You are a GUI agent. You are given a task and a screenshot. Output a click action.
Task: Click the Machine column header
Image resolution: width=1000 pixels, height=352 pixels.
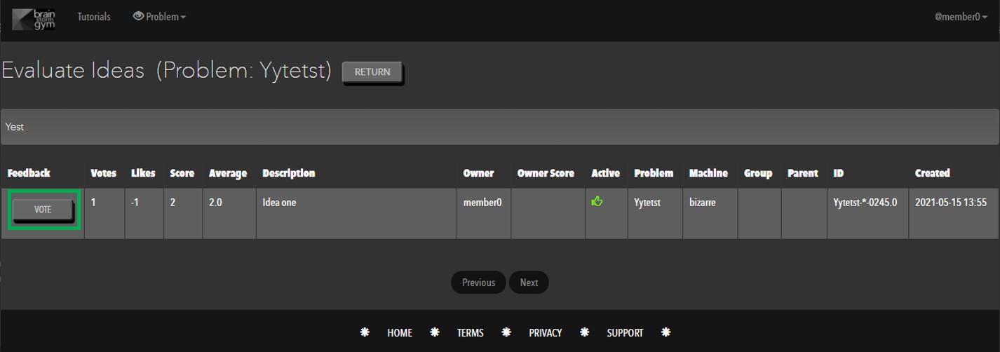tap(708, 173)
